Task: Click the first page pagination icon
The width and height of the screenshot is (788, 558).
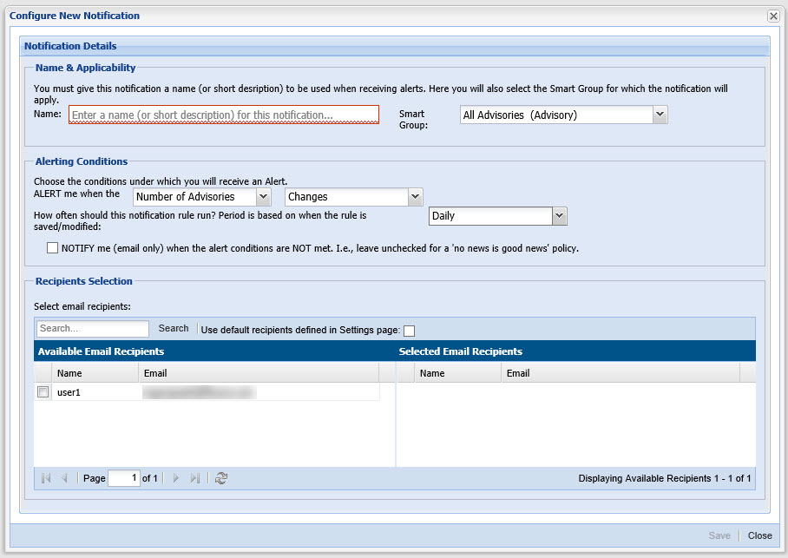Action: click(x=46, y=478)
